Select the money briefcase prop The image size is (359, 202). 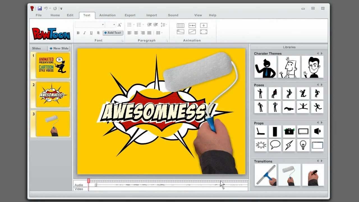click(289, 131)
